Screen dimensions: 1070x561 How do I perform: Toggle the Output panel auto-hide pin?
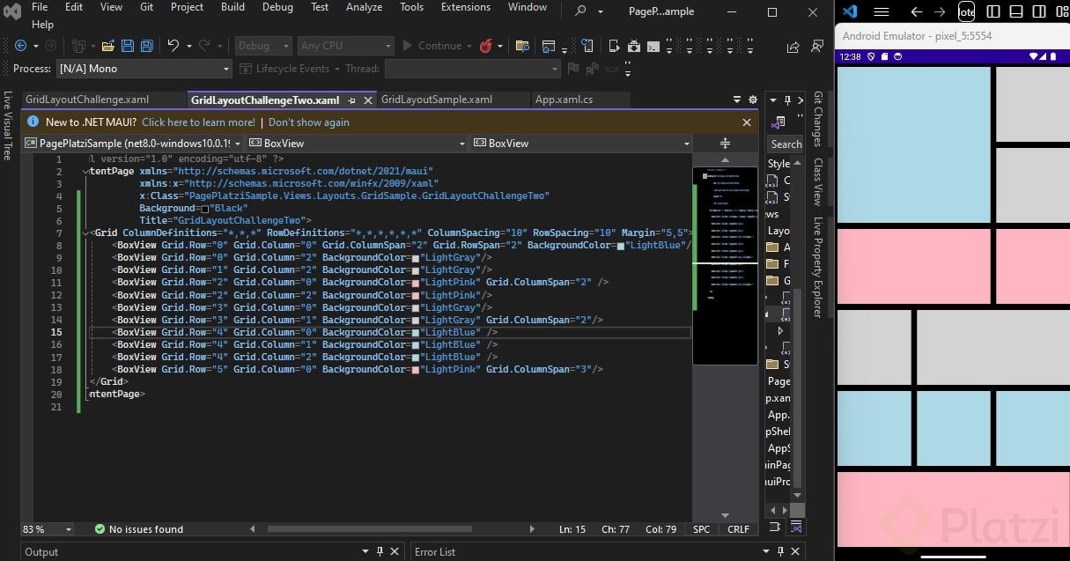pos(380,551)
